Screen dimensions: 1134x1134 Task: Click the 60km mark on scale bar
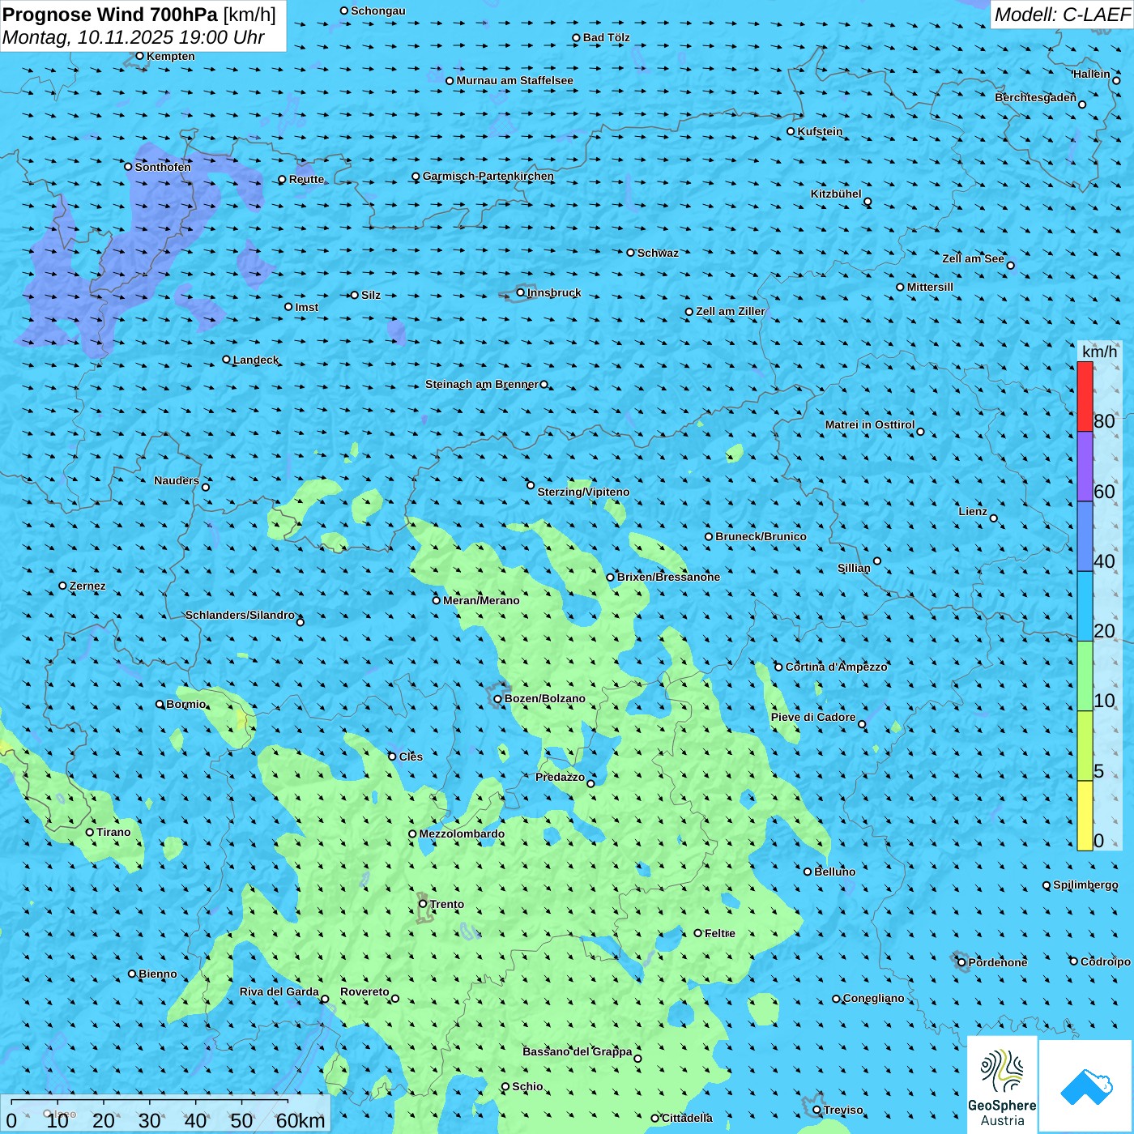coord(301,1120)
